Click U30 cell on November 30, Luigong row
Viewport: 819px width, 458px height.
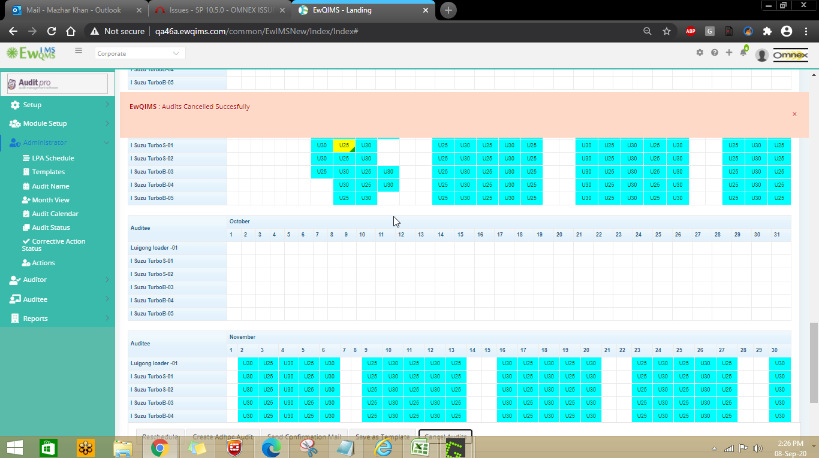tap(780, 363)
